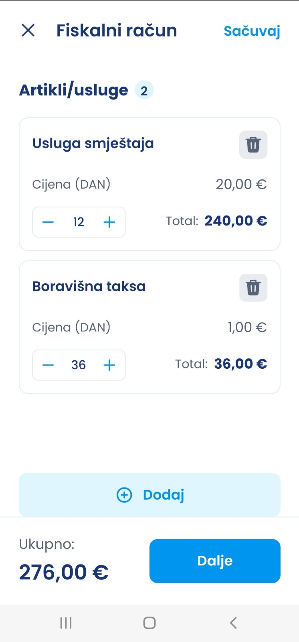Screen dimensions: 299x642
Task: Open the Usluga smještaja item title
Action: point(93,143)
